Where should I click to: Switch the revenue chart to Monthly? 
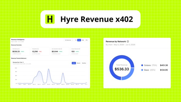pyautogui.click(x=84, y=63)
